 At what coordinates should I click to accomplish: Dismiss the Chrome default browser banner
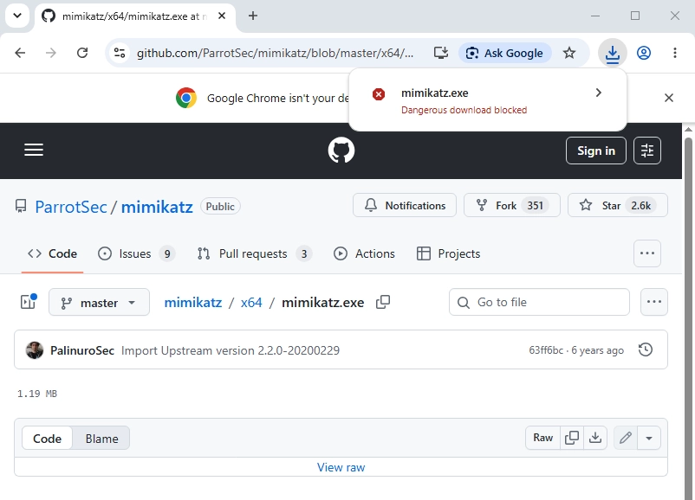coord(669,98)
